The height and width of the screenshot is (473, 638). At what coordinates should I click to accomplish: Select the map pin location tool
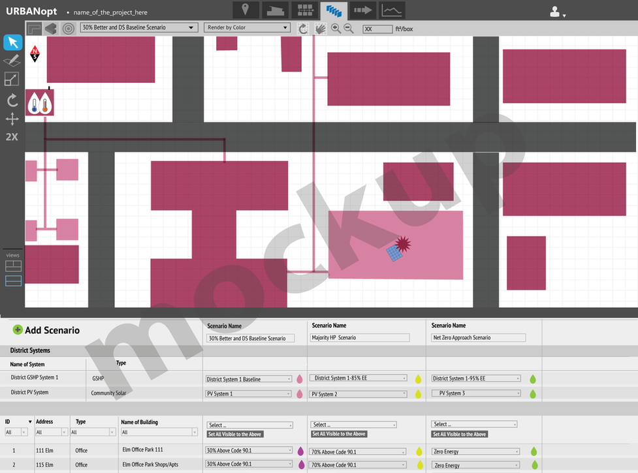click(x=245, y=10)
